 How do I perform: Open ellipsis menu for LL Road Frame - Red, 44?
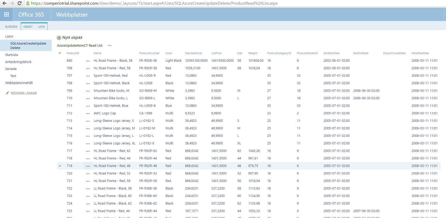click(x=88, y=211)
